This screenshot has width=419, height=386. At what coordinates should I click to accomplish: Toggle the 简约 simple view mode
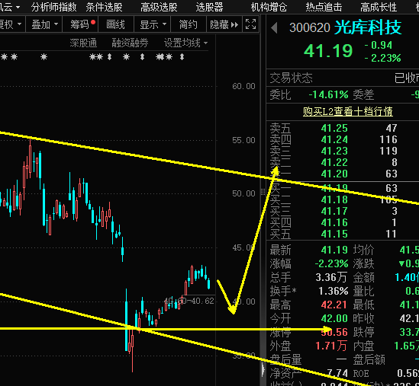(x=188, y=25)
